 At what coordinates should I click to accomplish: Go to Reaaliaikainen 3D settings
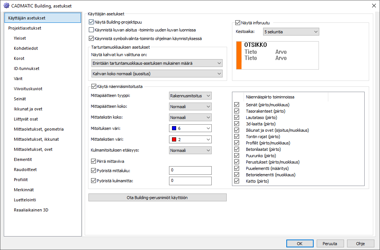(31, 210)
